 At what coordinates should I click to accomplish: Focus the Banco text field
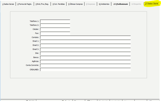[x=85, y=57]
